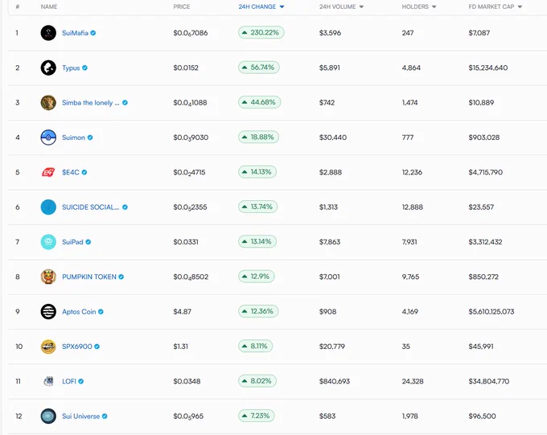Click the SuiPad token logo
This screenshot has width=547, height=435.
[x=48, y=242]
